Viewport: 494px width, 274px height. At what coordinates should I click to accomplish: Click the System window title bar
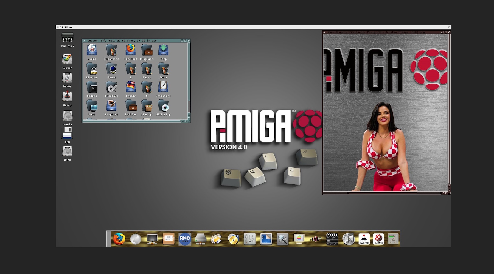[x=132, y=41]
